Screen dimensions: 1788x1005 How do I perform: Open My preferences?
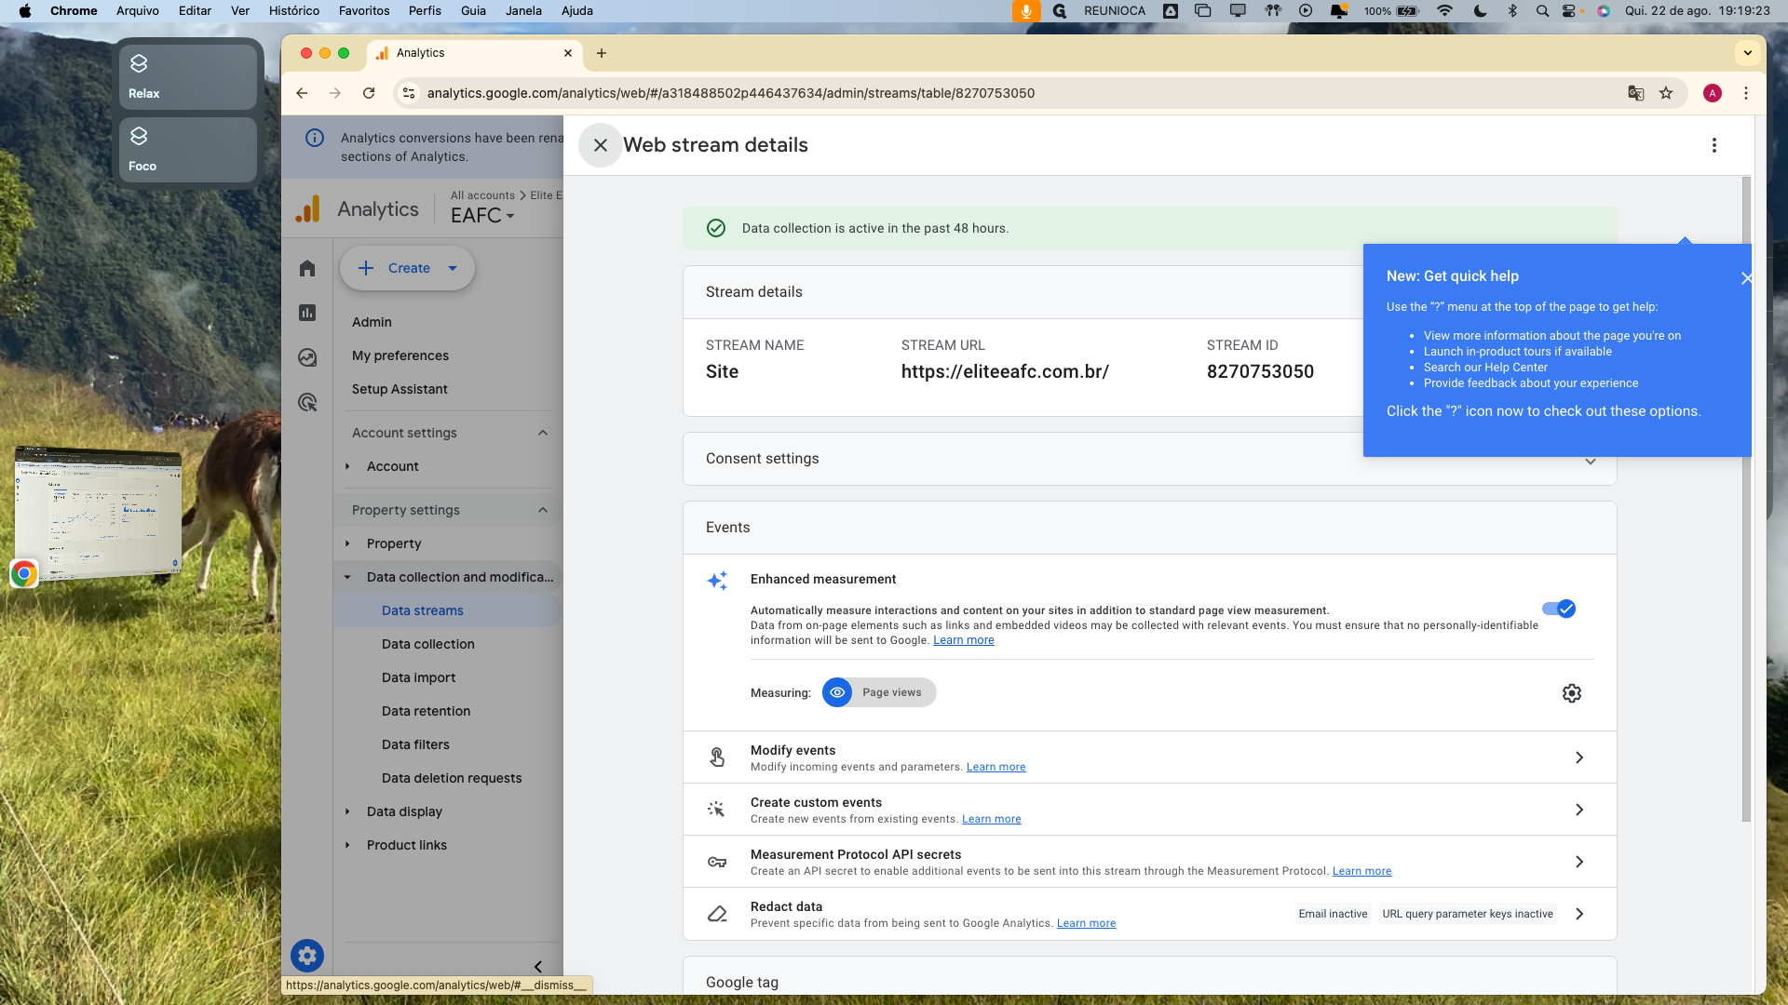point(400,355)
